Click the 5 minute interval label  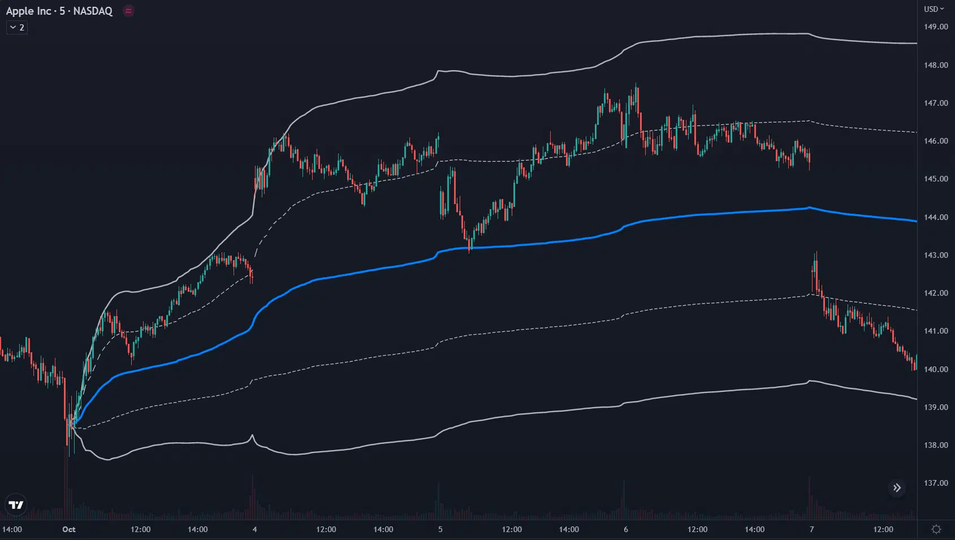(x=62, y=11)
